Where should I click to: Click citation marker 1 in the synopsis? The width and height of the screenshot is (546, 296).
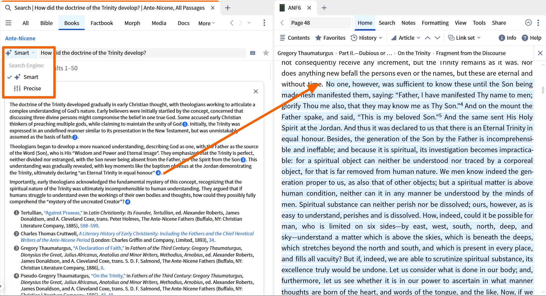coord(185,124)
